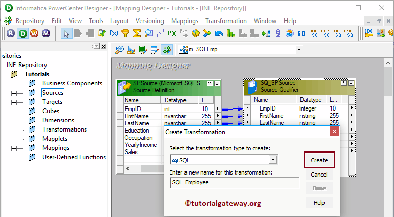Open the Transformation Developer tool icon
The width and height of the screenshot is (394, 217).
[x=143, y=50]
